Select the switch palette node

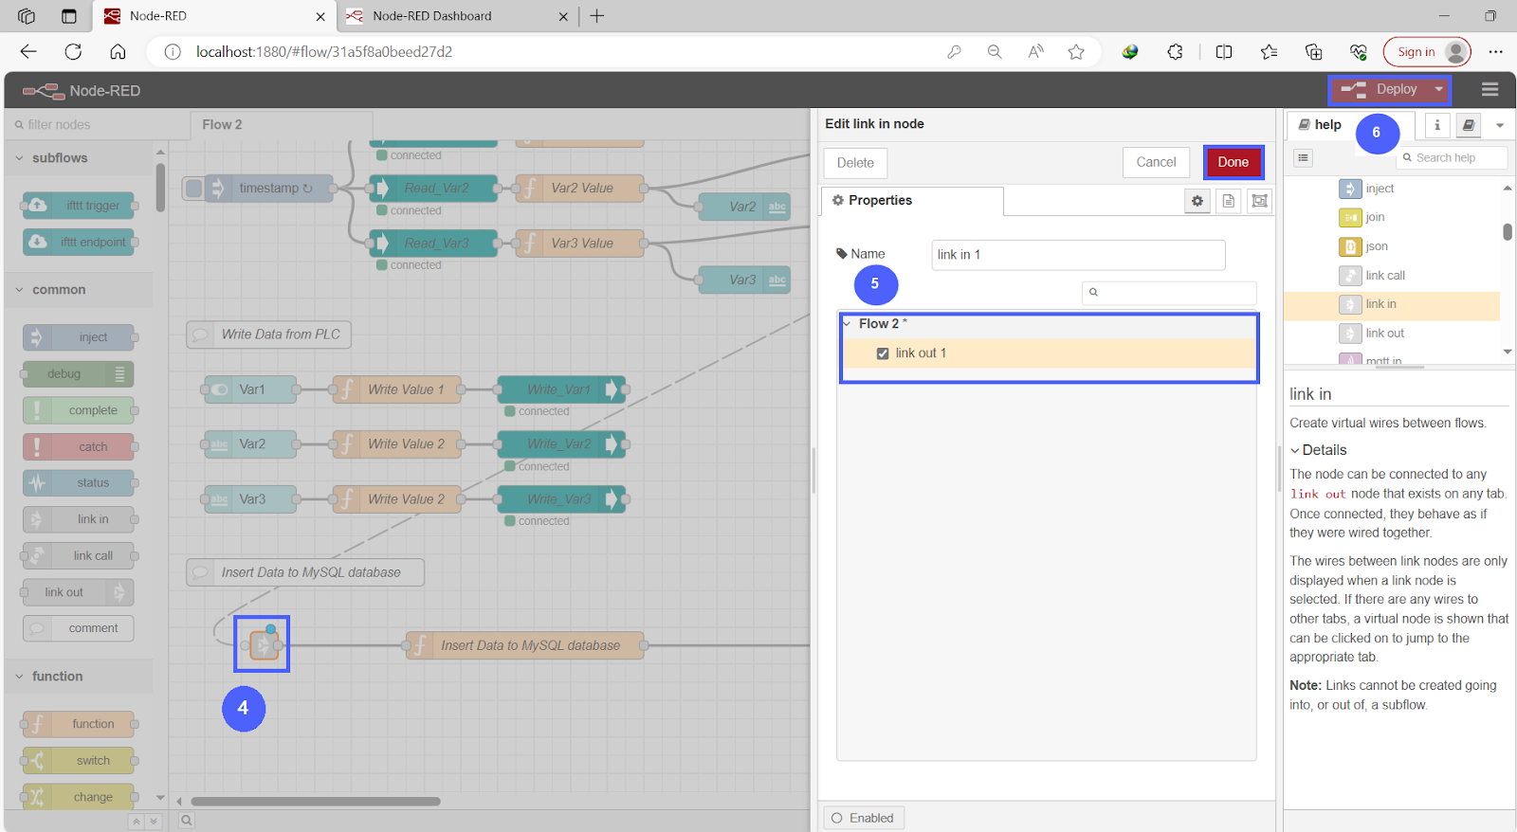click(x=79, y=761)
